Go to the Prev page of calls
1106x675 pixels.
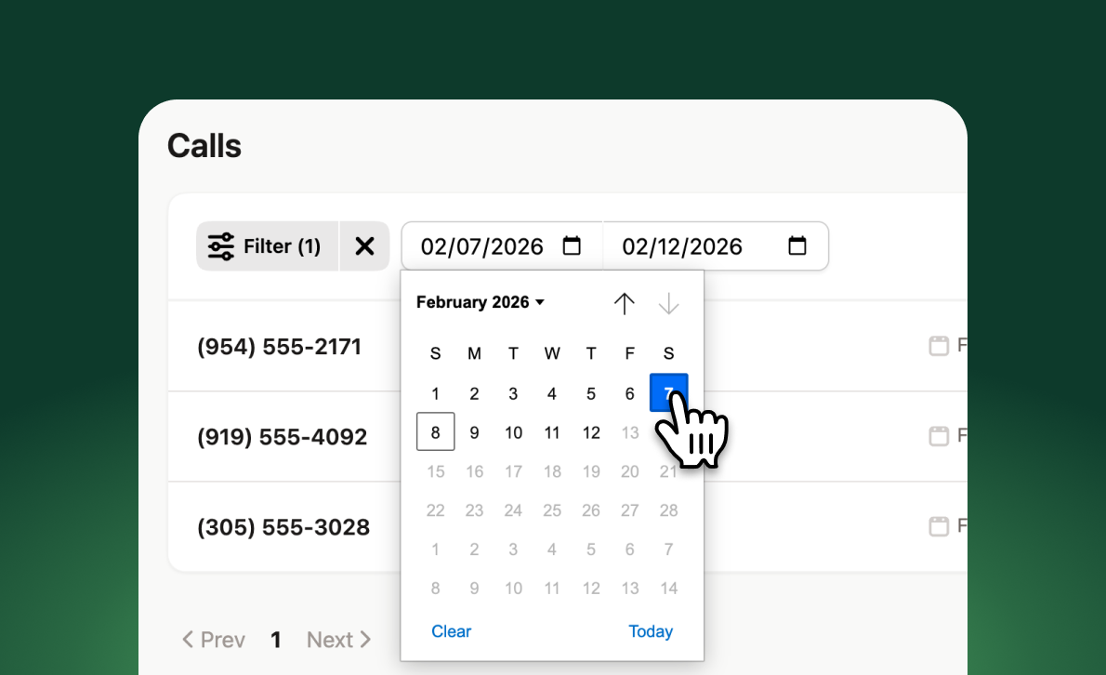(213, 640)
